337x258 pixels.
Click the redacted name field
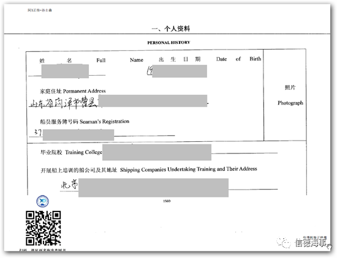tap(65, 71)
